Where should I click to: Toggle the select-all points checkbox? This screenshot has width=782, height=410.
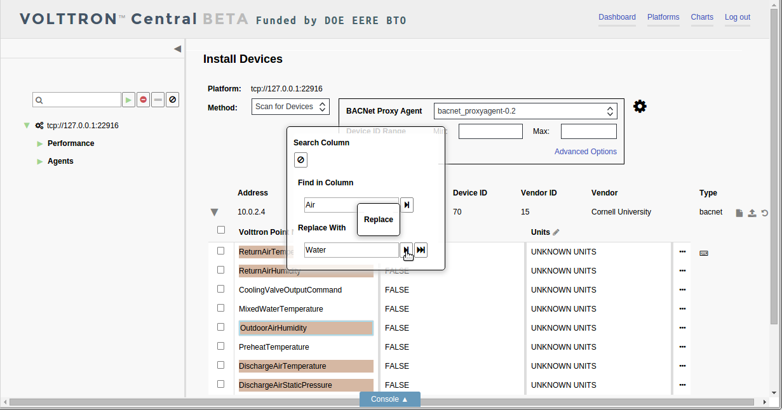[221, 230]
